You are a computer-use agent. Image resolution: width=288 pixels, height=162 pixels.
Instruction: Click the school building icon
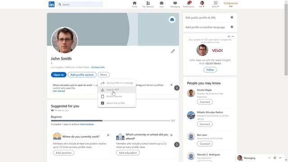tap(120, 137)
